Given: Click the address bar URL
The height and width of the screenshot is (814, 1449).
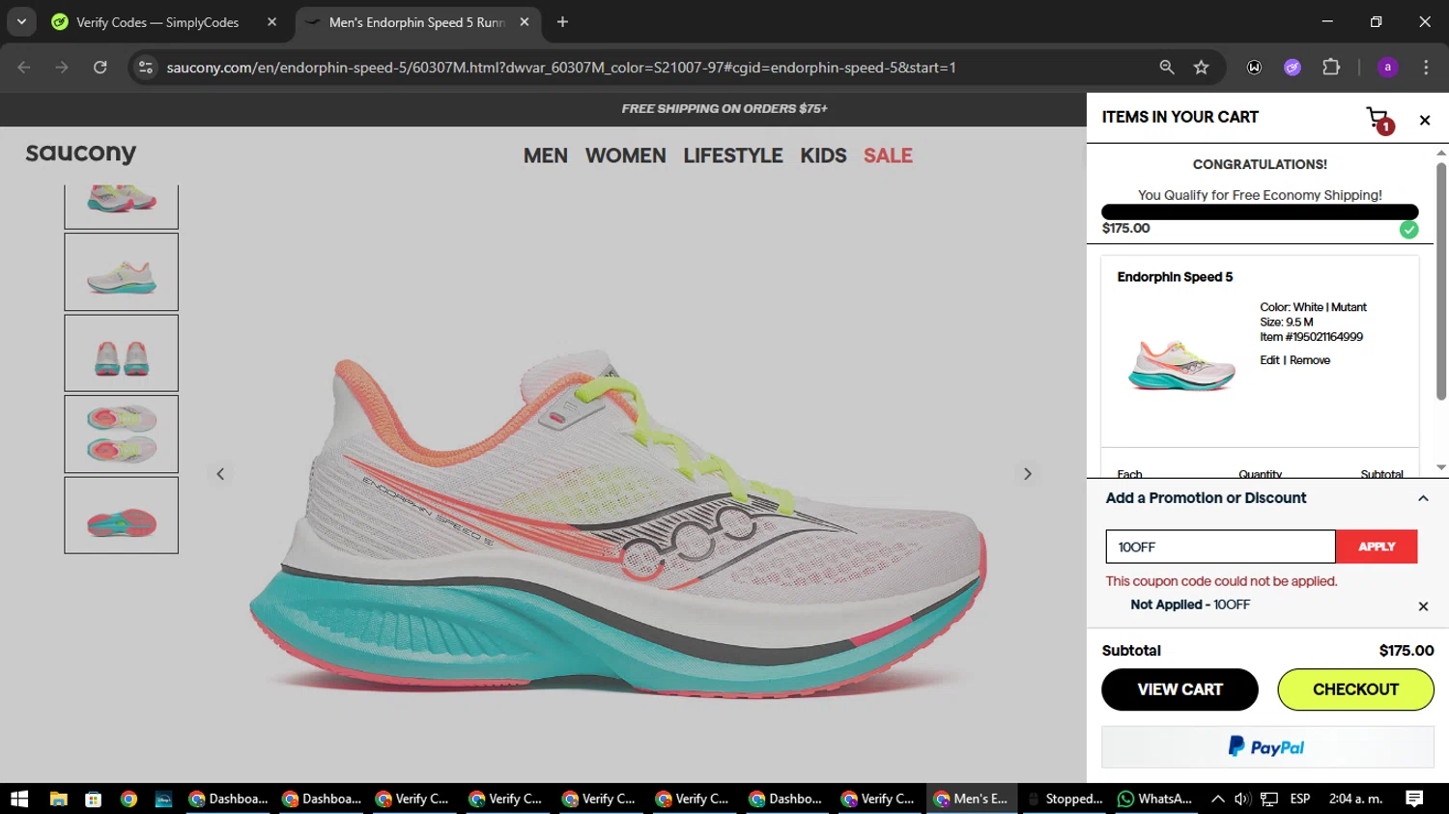Looking at the screenshot, I should point(560,68).
